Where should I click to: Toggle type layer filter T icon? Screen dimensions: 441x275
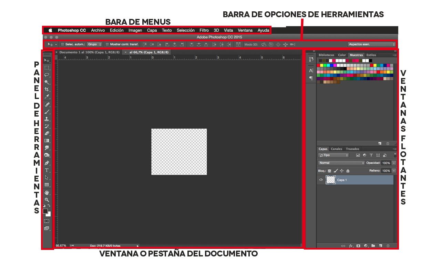click(x=371, y=155)
